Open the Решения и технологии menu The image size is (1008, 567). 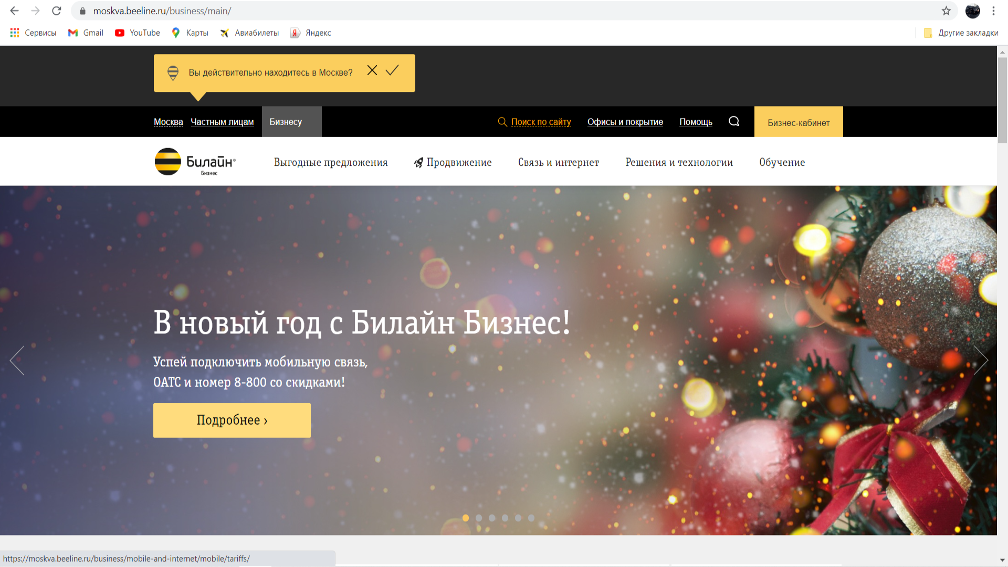(x=679, y=162)
